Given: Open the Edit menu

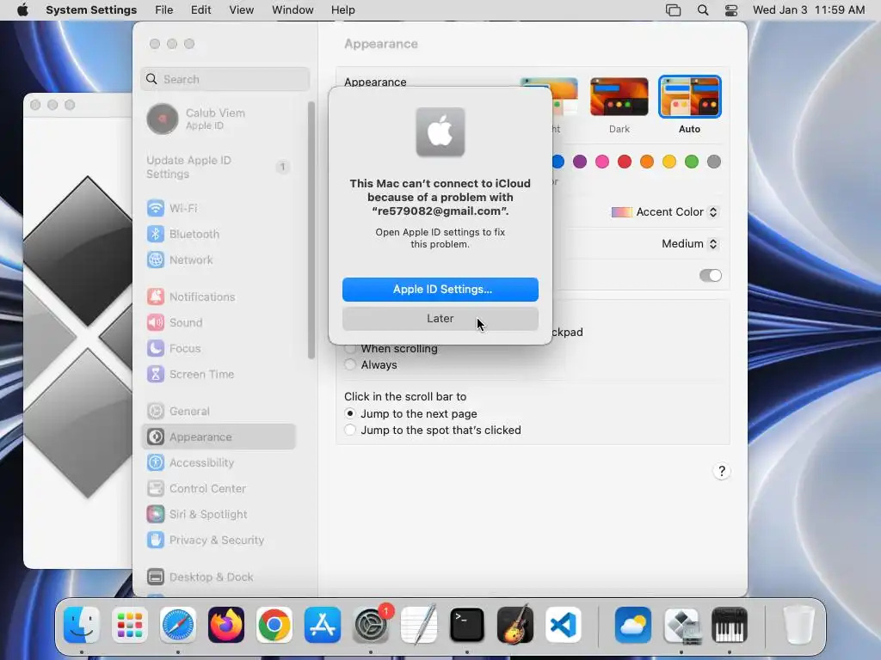Looking at the screenshot, I should (200, 10).
